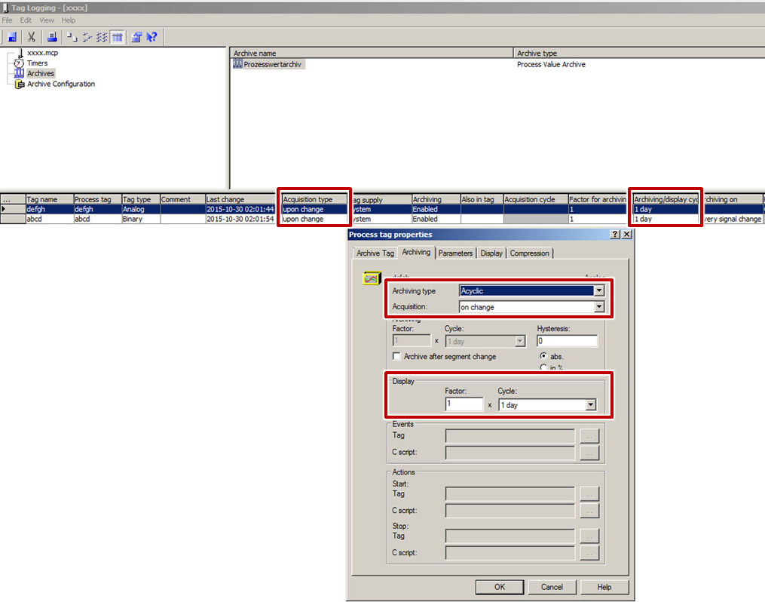
Task: Select the Archive Configuration node
Action: [61, 84]
